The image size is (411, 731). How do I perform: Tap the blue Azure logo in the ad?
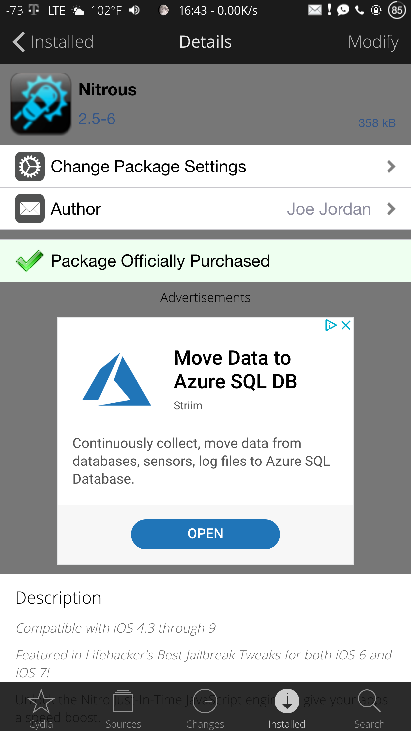(x=117, y=380)
